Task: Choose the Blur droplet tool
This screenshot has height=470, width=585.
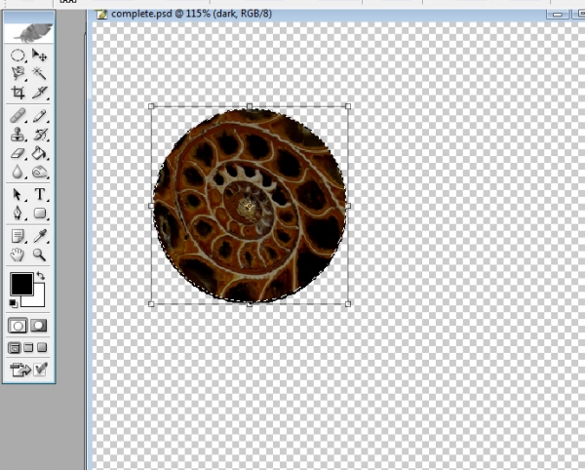Action: click(x=18, y=172)
